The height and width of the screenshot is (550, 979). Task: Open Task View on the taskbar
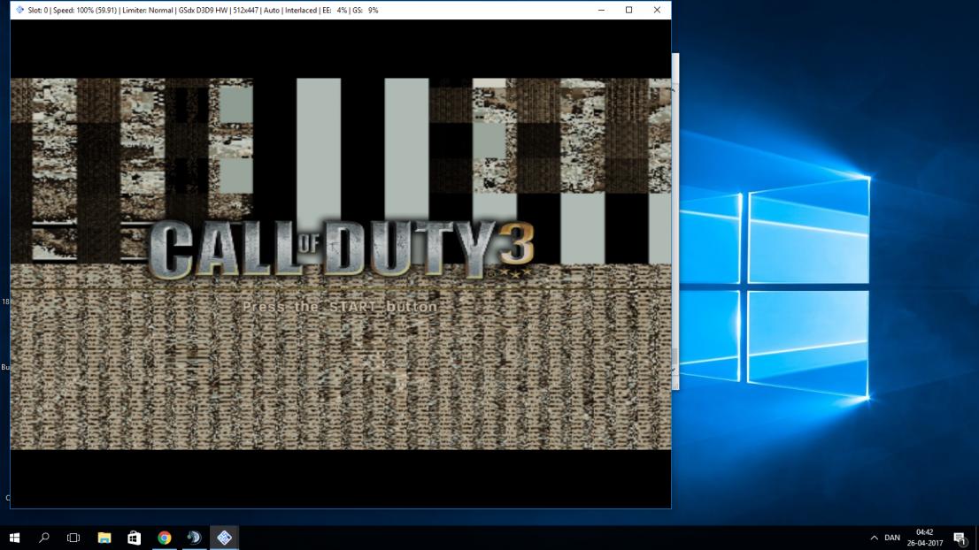[x=73, y=538]
